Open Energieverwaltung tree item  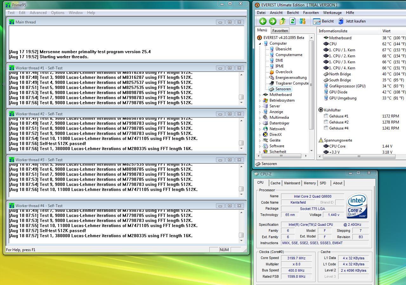click(x=291, y=78)
